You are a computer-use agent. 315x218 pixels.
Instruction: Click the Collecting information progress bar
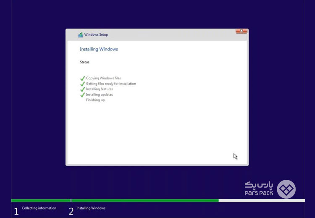point(41,200)
